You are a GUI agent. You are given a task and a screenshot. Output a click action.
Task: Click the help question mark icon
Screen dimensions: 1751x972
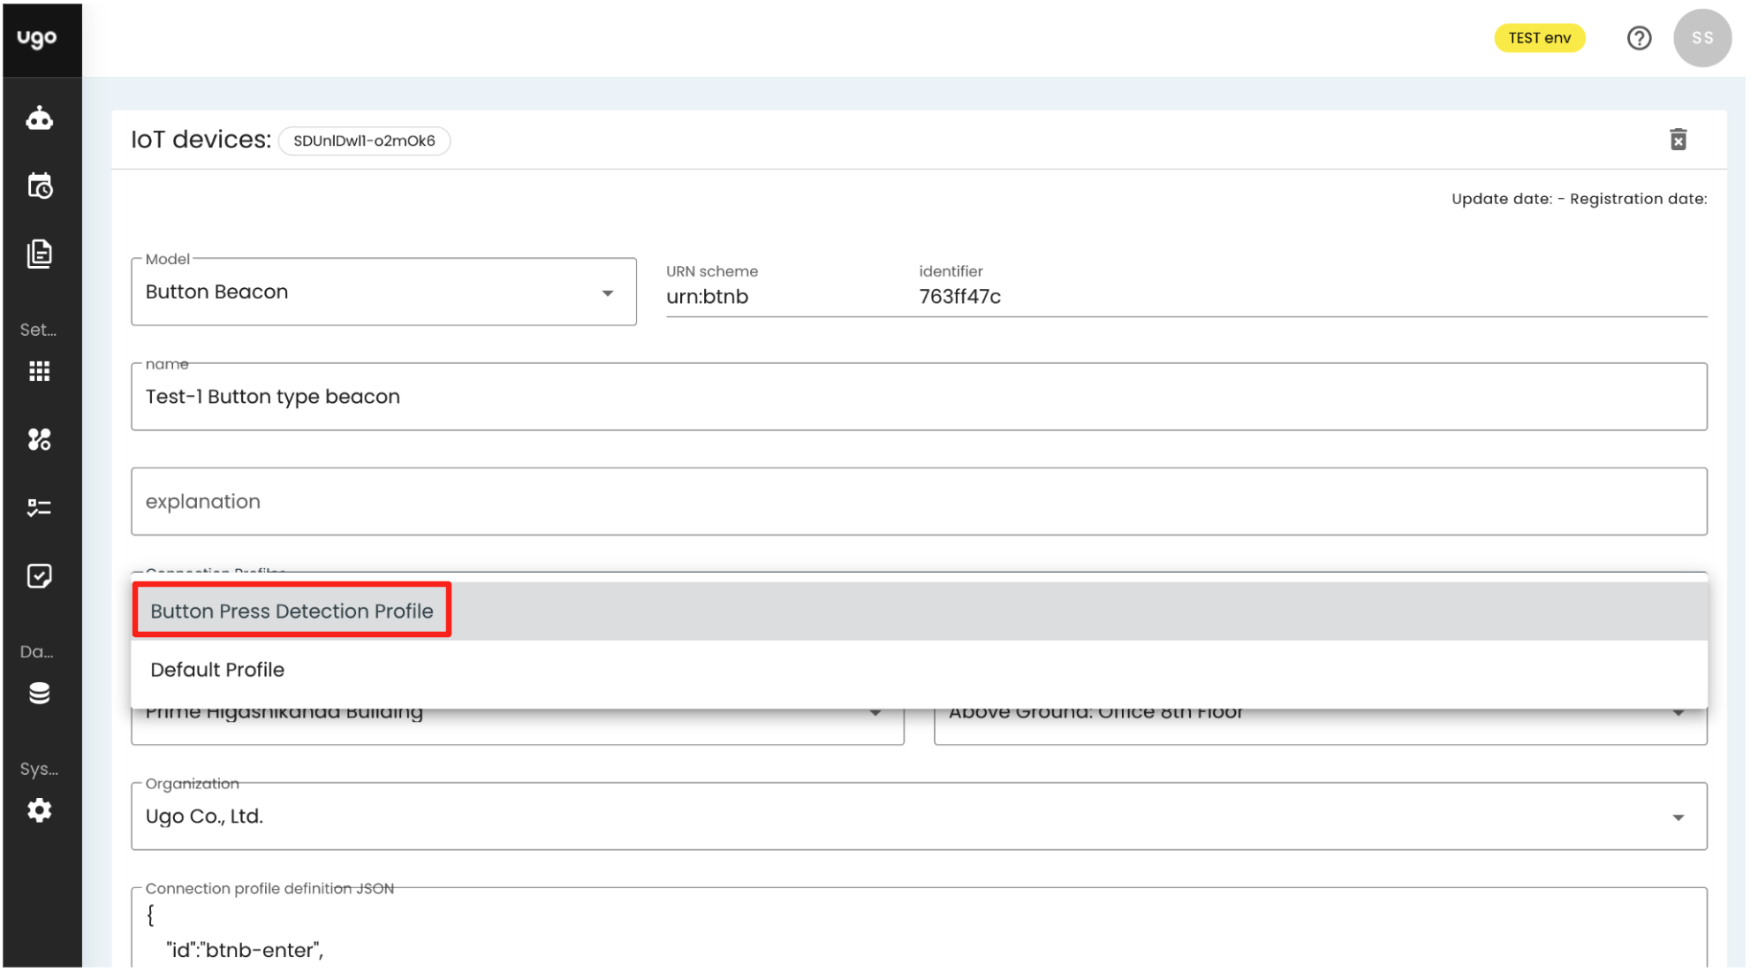pyautogui.click(x=1640, y=38)
